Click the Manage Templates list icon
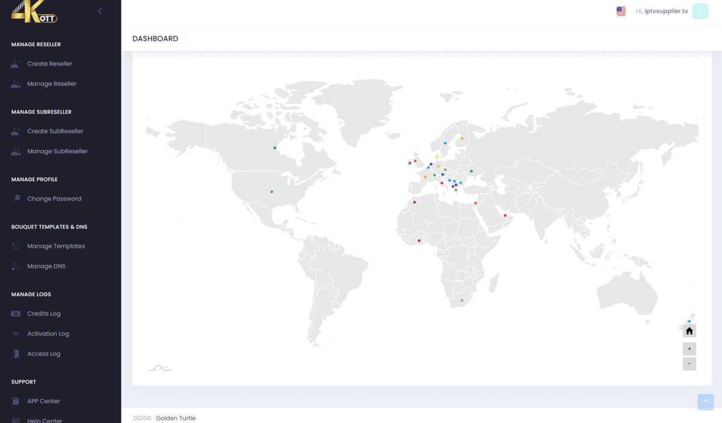Screen dimensions: 722x423 [16, 246]
